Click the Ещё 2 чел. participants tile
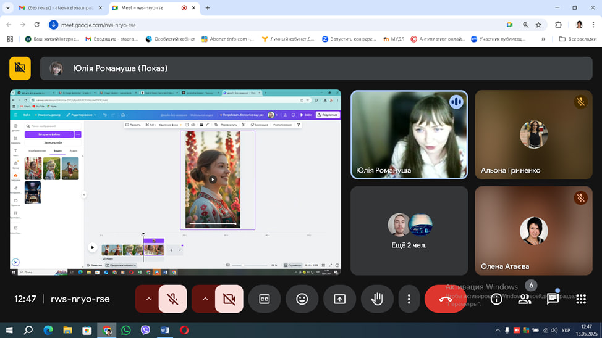602x338 pixels. pos(409,231)
